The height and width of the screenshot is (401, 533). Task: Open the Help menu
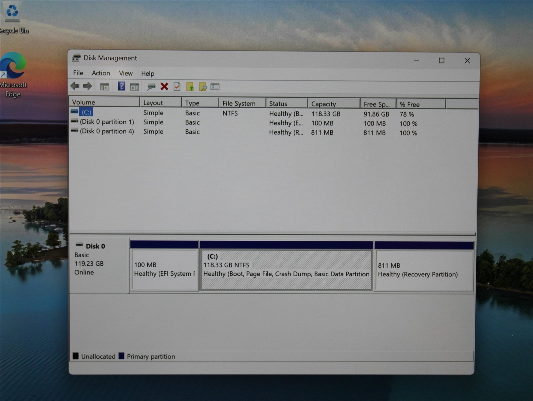[147, 74]
